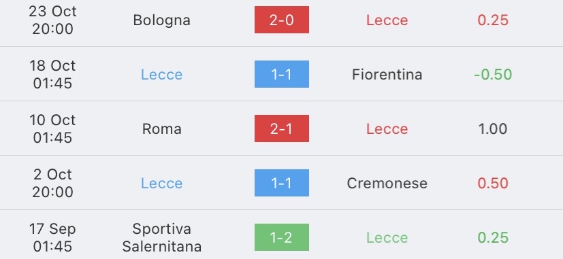This screenshot has width=563, height=259.
Task: Click the red 2-1 score badge
Action: coord(282,128)
